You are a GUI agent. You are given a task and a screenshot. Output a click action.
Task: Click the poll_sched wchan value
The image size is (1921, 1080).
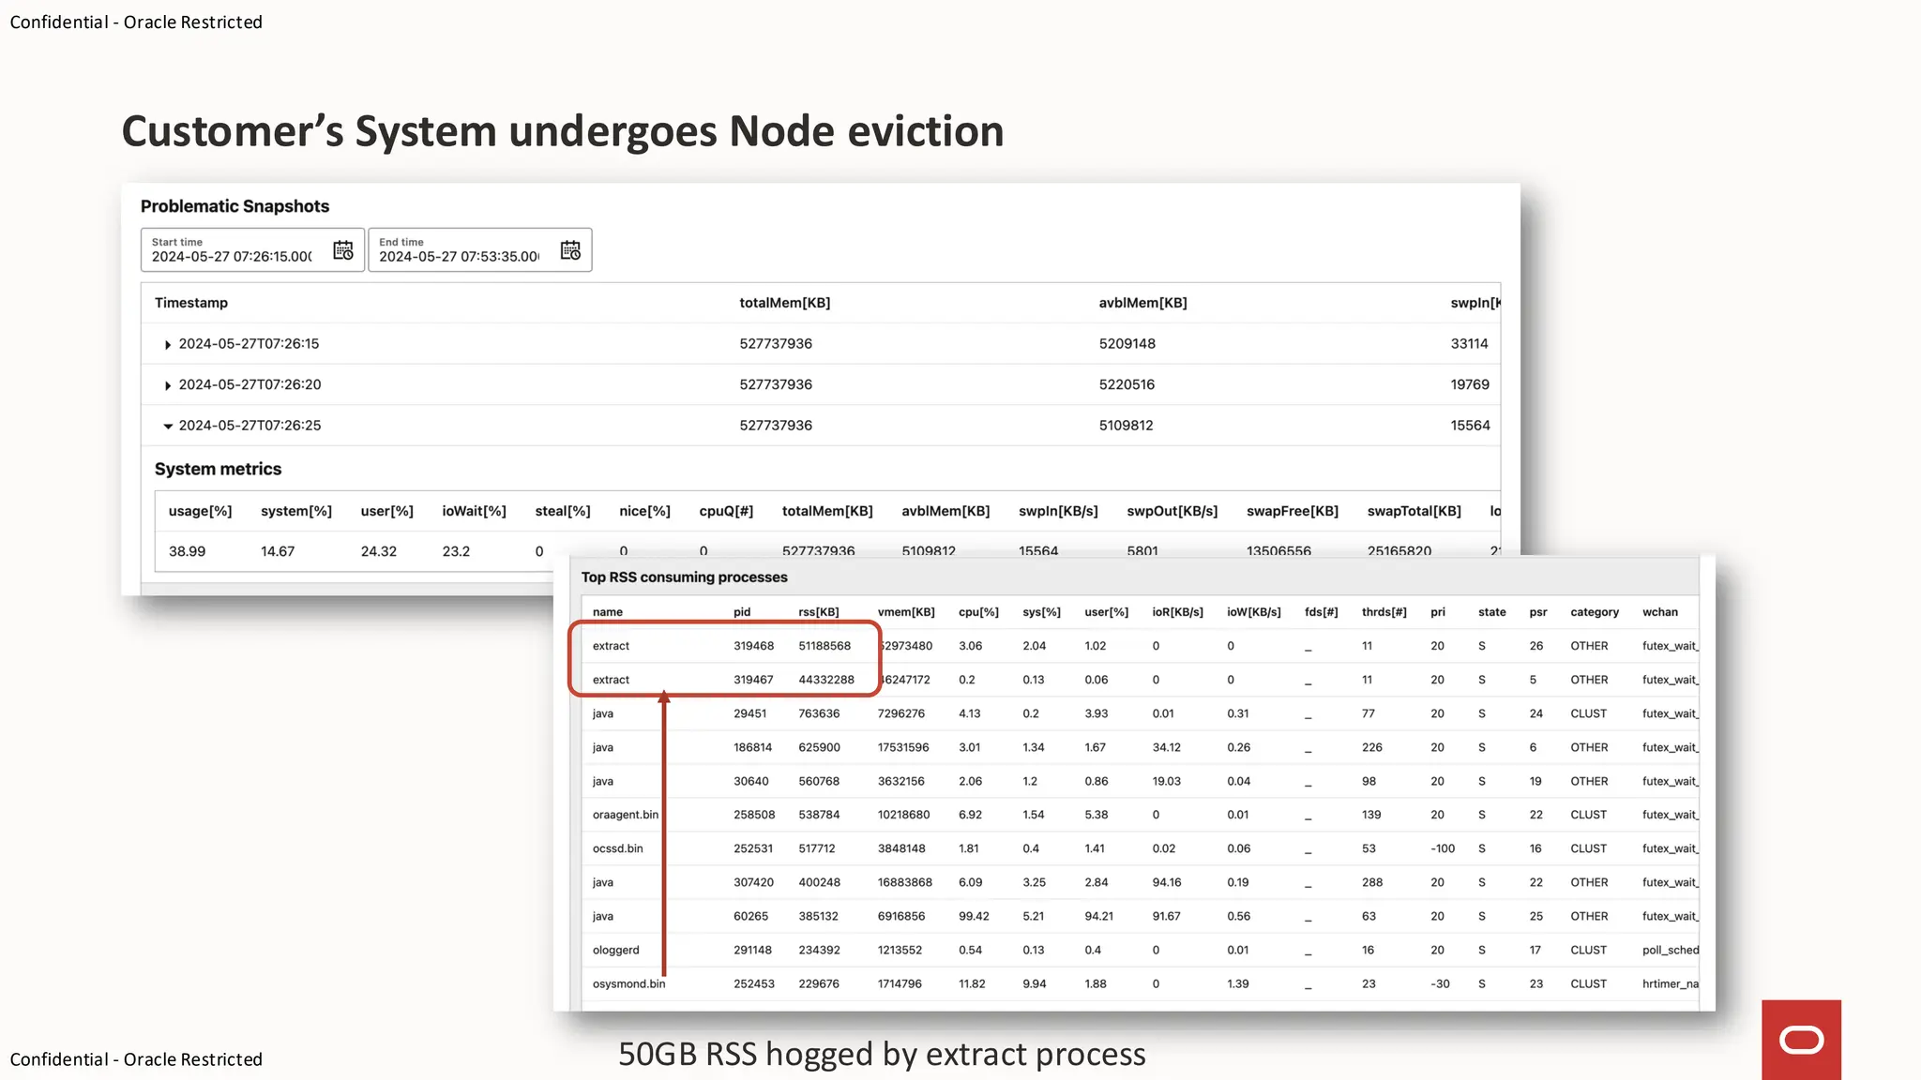pos(1671,950)
